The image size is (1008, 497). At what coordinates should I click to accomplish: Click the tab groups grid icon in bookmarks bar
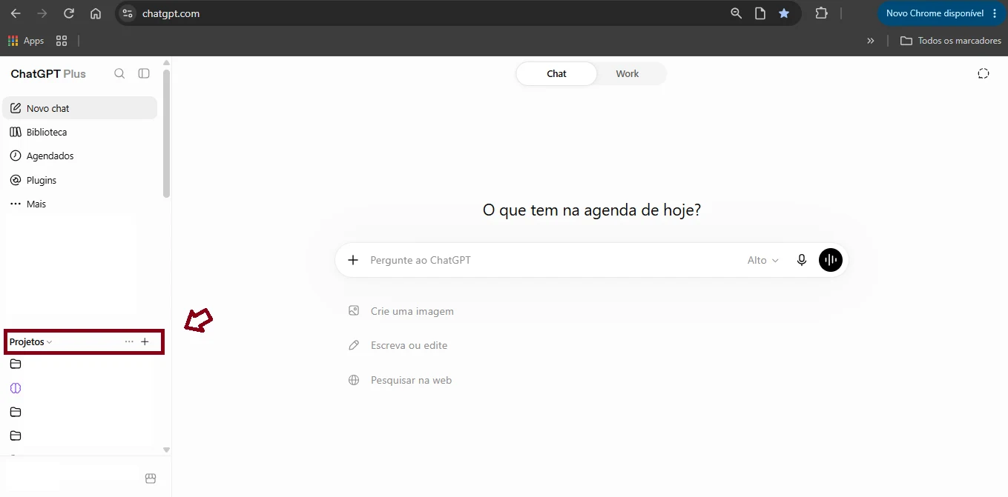(62, 41)
